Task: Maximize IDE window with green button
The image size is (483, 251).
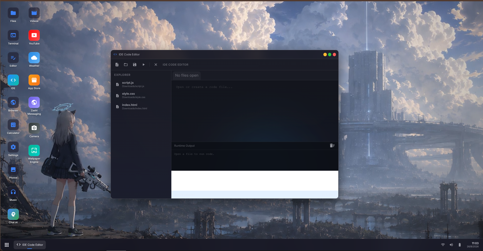Action: [330, 54]
